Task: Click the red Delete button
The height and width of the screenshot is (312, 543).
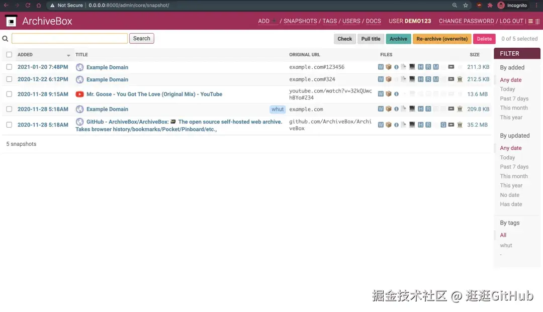Action: pyautogui.click(x=484, y=39)
